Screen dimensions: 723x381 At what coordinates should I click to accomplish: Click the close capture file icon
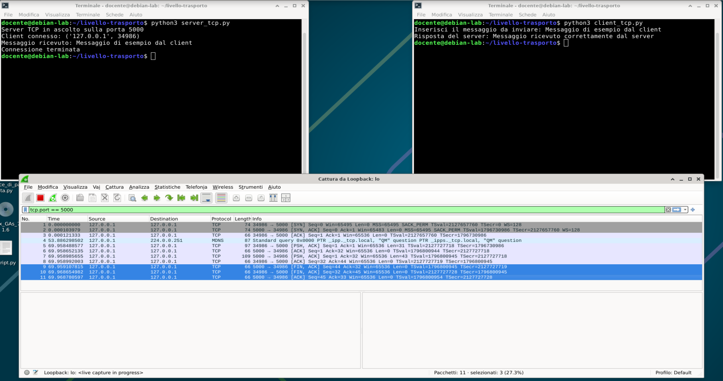(x=105, y=198)
